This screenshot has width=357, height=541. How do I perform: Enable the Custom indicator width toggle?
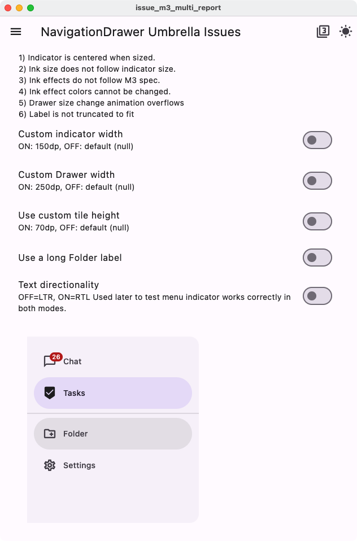click(x=317, y=139)
